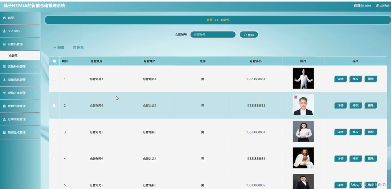The width and height of the screenshot is (391, 189).
Task: Click the 查询 search button
Action: click(x=249, y=35)
